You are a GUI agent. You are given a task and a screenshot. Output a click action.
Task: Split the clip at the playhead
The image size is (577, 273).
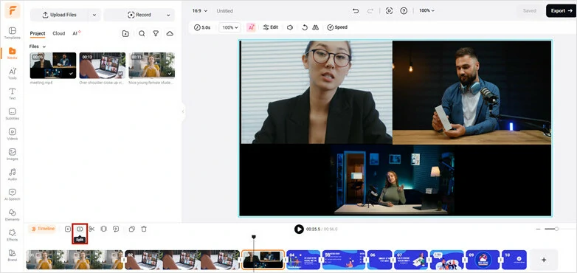[x=80, y=229]
